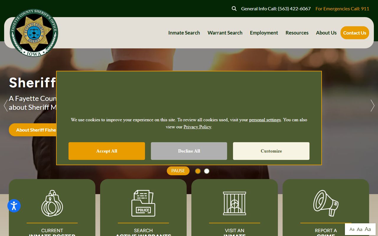The image size is (378, 236).
Task: Click the search magnifier icon
Action: point(234,9)
